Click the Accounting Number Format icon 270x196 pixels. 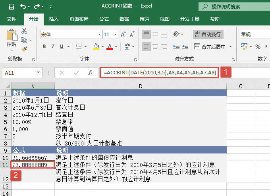(x=244, y=47)
